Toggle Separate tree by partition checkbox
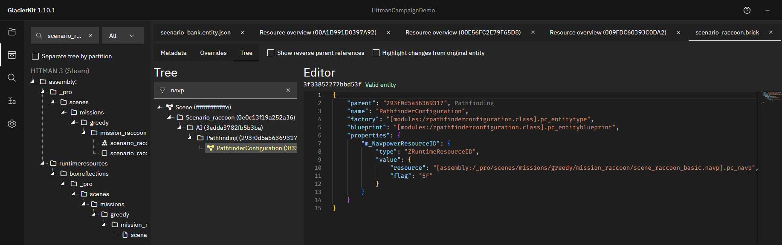Screen dimensions: 782x245 click(x=35, y=56)
